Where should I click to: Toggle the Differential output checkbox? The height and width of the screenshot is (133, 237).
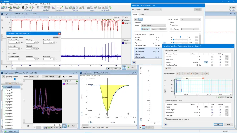click(171, 25)
